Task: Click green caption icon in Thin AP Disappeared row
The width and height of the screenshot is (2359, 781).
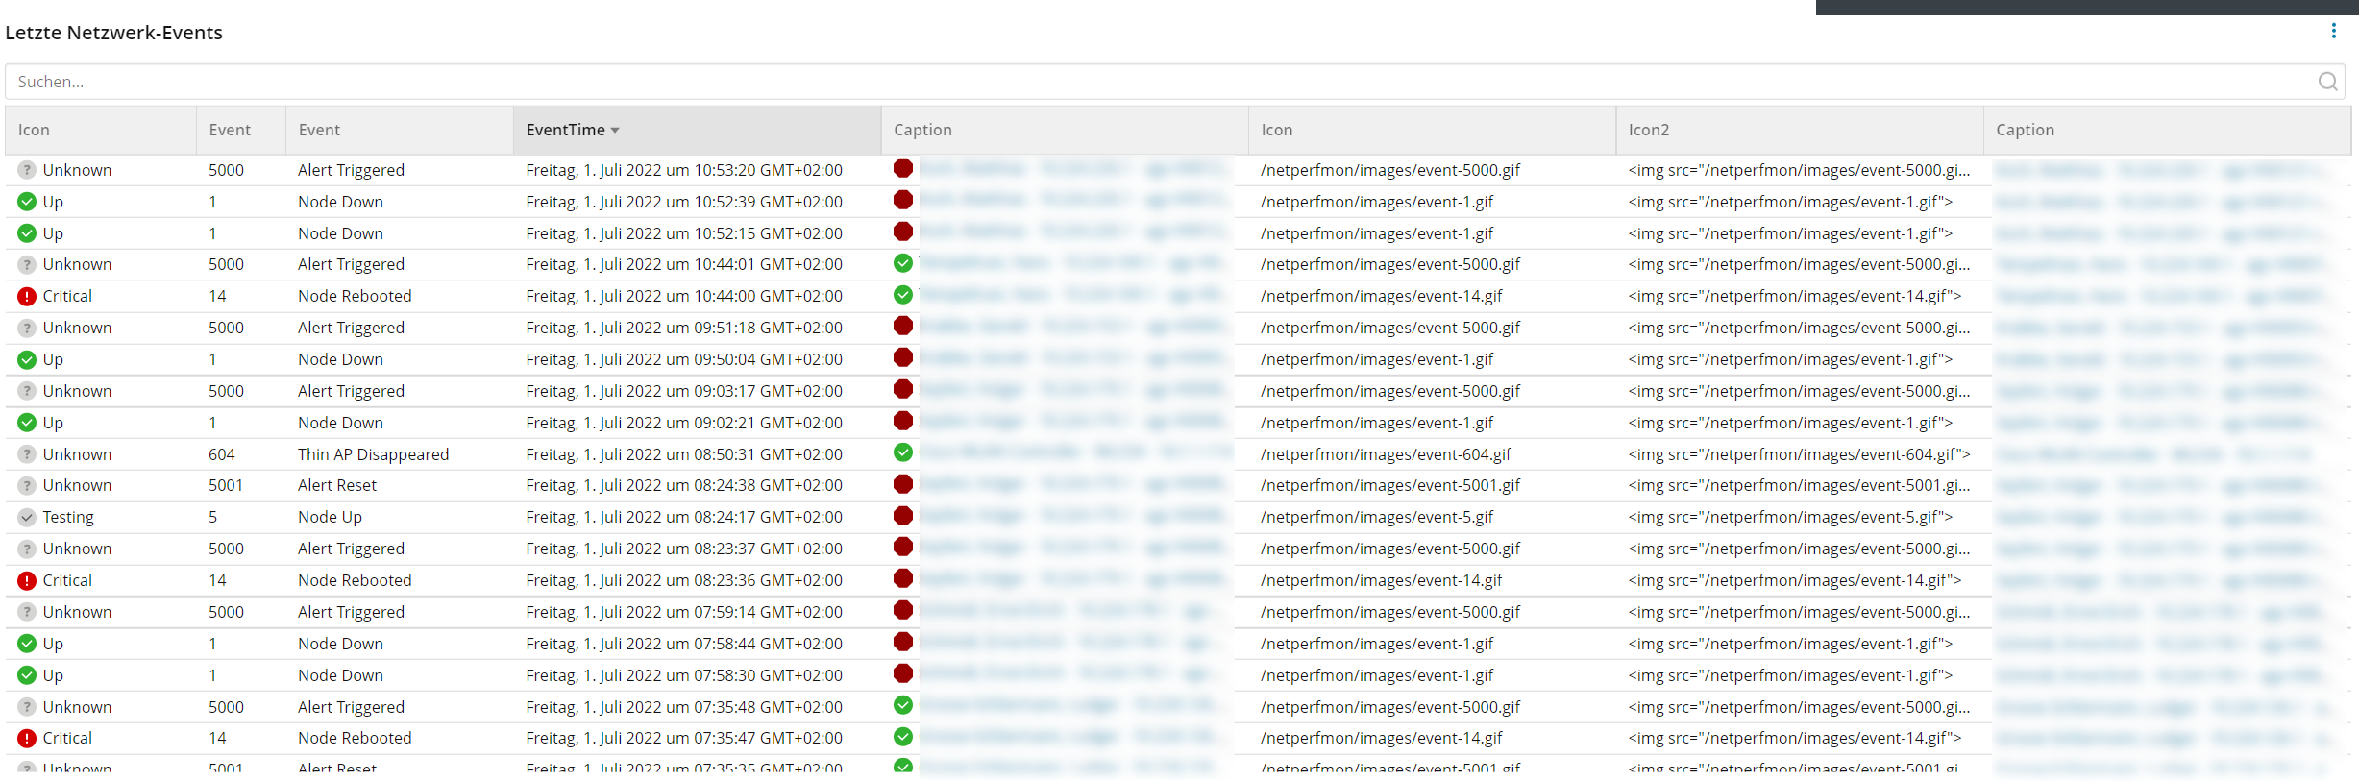Action: click(903, 452)
